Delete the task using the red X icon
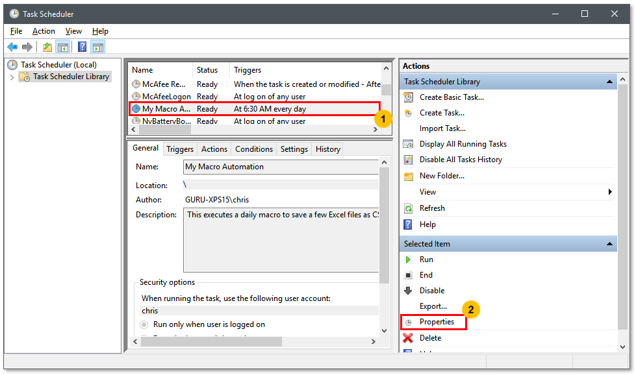Viewport: 636px width, 375px height. click(408, 337)
